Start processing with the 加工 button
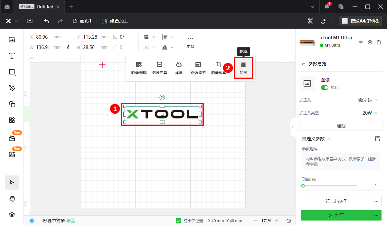 [336, 215]
